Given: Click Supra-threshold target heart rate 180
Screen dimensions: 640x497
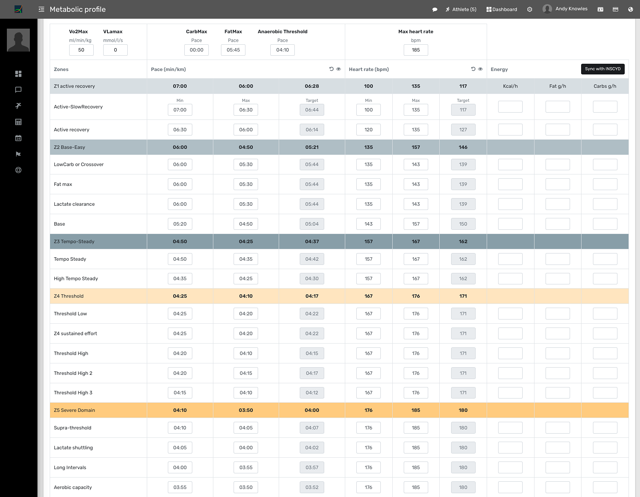Looking at the screenshot, I should [x=463, y=428].
